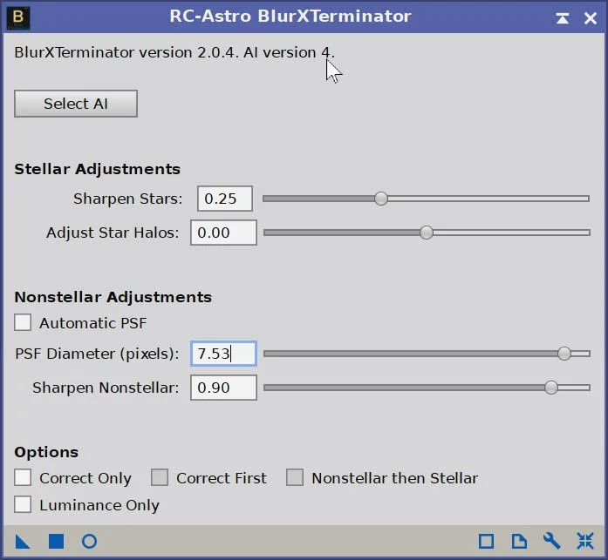Apply process with the square icon

[x=56, y=541]
